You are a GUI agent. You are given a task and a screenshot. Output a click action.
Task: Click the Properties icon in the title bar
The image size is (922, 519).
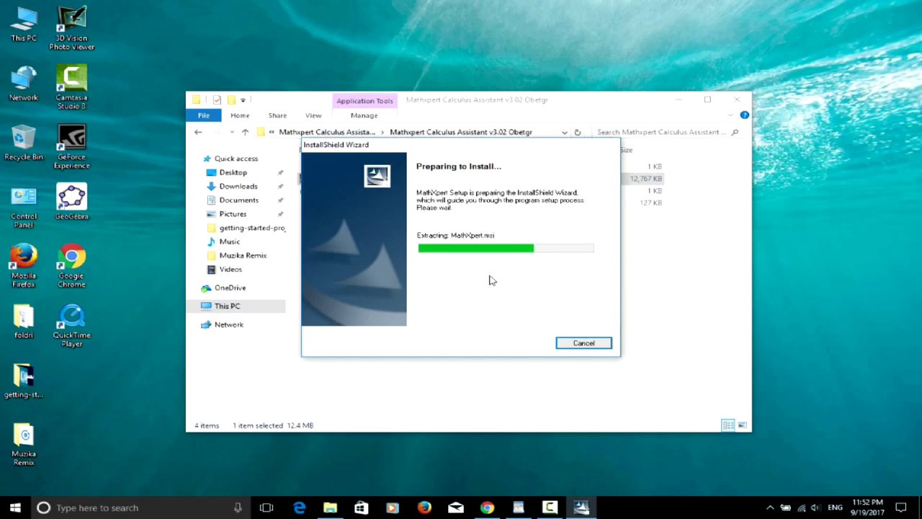[217, 100]
